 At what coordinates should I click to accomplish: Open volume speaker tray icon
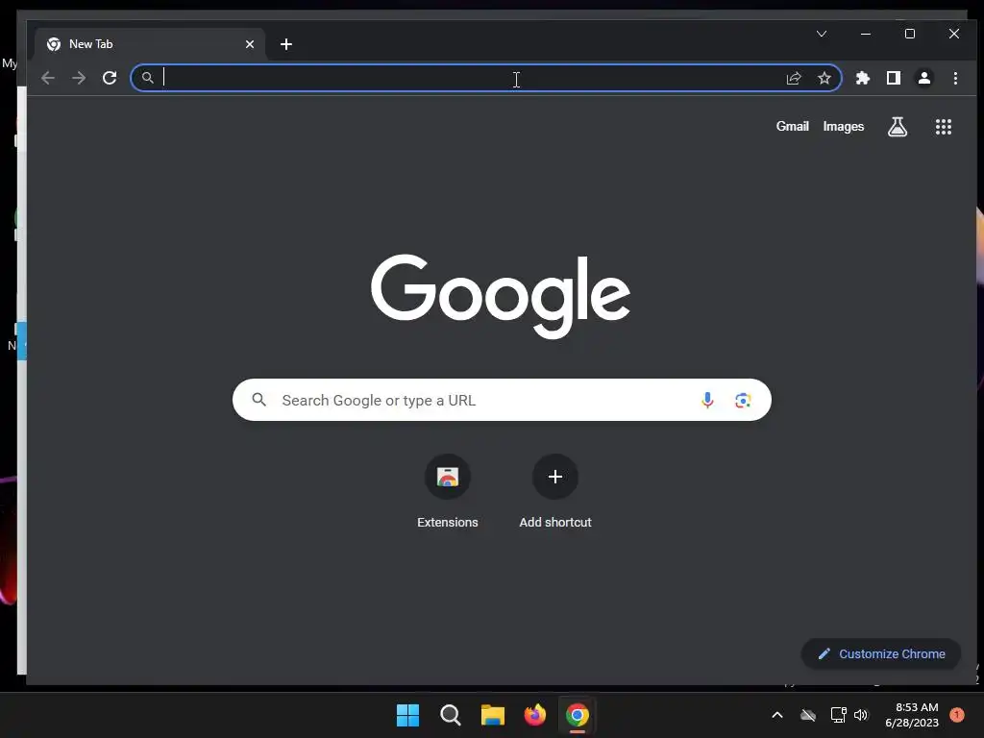[861, 715]
